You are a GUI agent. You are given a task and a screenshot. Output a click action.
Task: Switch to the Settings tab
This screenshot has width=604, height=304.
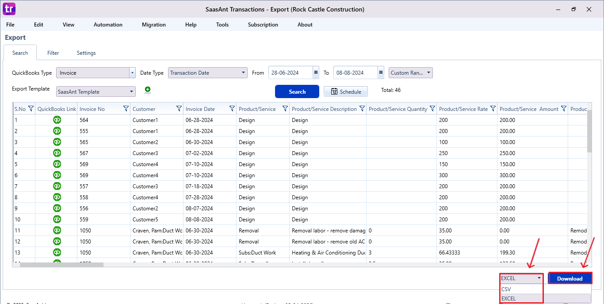click(86, 53)
